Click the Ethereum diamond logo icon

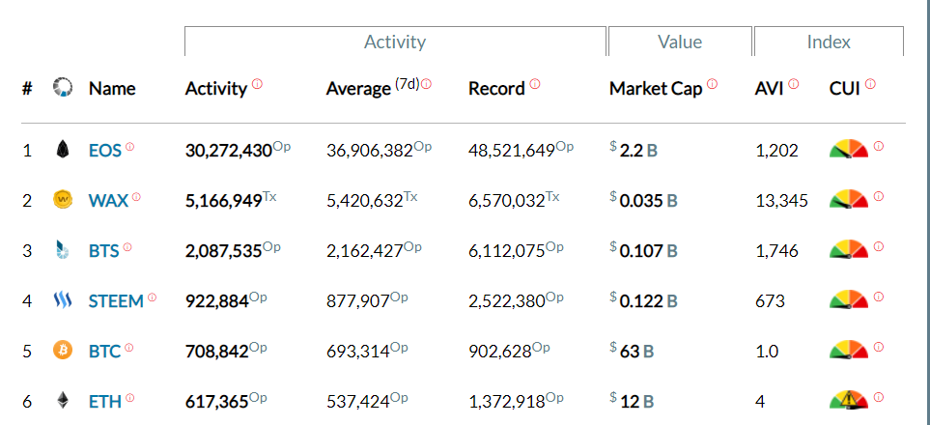(63, 400)
